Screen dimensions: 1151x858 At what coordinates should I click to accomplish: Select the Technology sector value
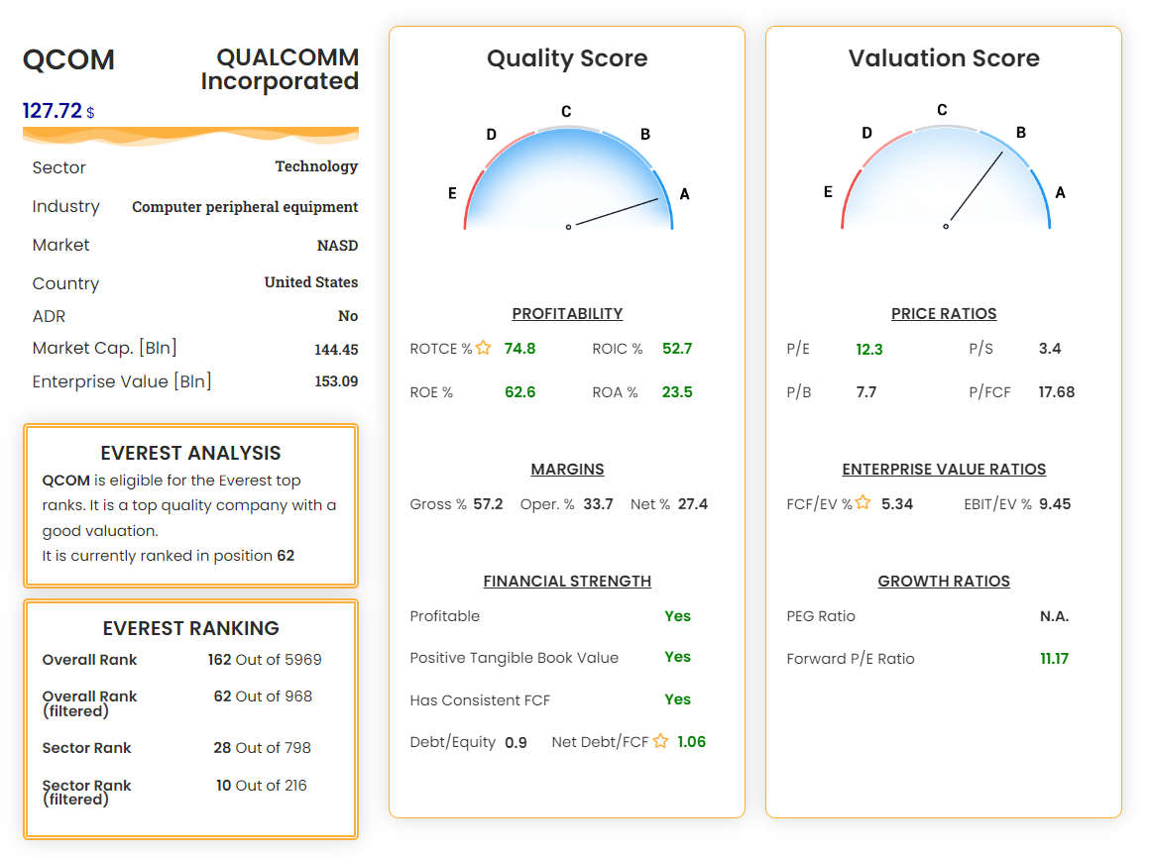coord(316,166)
